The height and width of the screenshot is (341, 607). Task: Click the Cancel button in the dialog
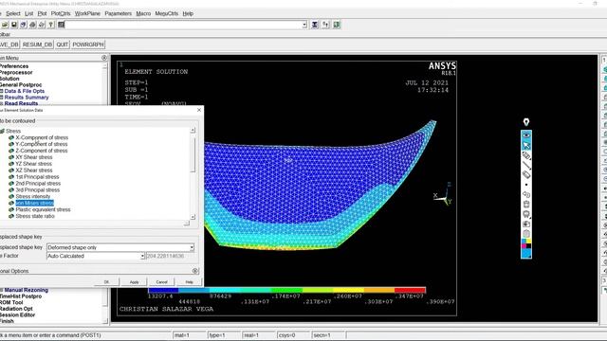coord(161,282)
